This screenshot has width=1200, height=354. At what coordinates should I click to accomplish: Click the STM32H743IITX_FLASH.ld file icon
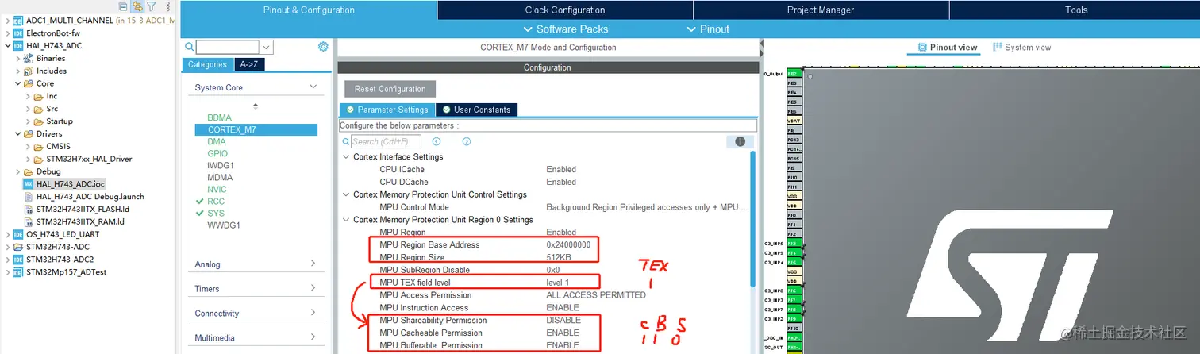tap(29, 209)
